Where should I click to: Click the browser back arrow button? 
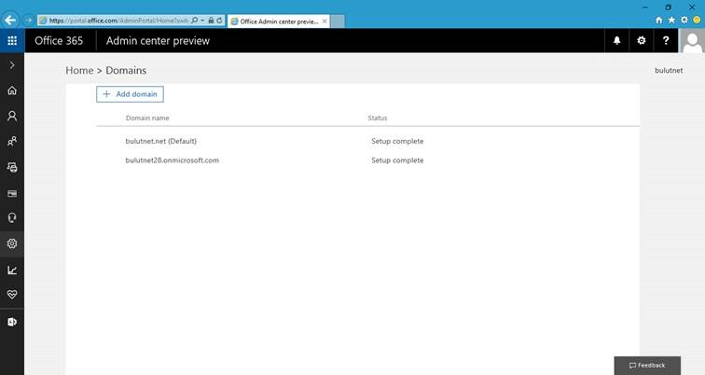10,20
